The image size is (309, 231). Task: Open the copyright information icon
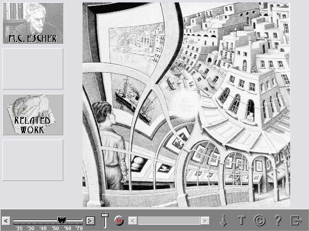coord(260,220)
